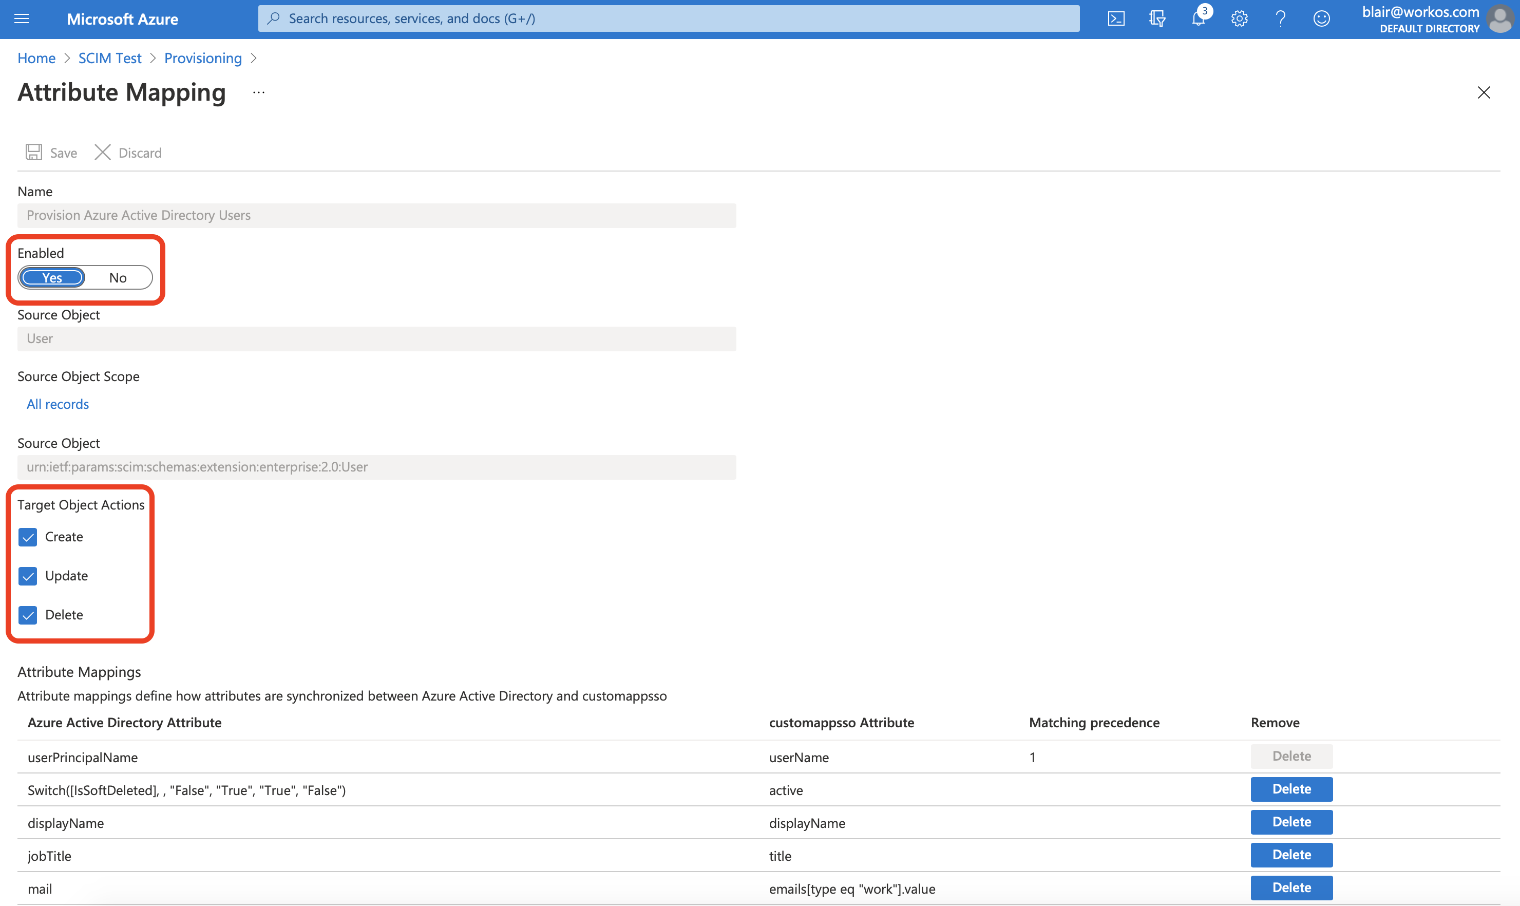Close the Attribute Mapping blade
The width and height of the screenshot is (1520, 906).
(x=1484, y=92)
